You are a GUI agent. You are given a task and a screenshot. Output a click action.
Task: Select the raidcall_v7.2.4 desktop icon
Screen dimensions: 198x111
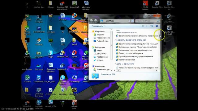pos(51,104)
